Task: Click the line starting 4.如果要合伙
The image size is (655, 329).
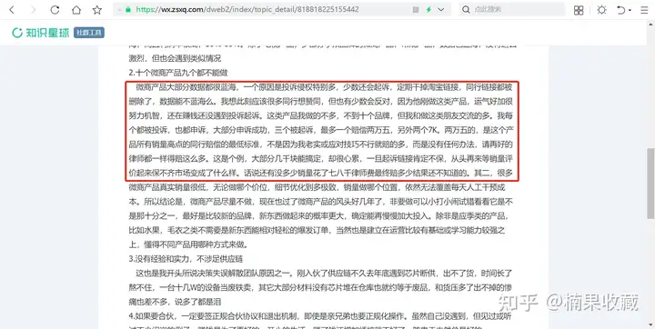Action: point(321,315)
